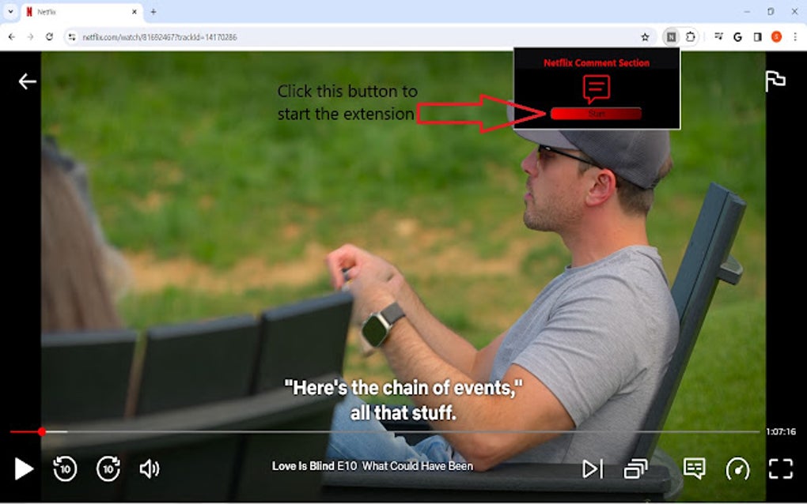Click the back arrow to exit playback
Screen dimensions: 807x504
tap(26, 80)
